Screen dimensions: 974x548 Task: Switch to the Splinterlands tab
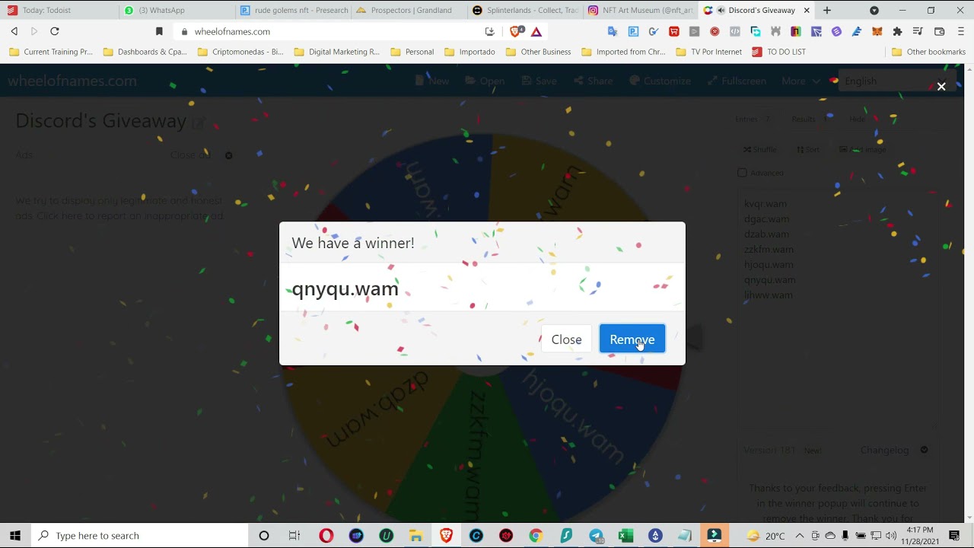coord(525,11)
